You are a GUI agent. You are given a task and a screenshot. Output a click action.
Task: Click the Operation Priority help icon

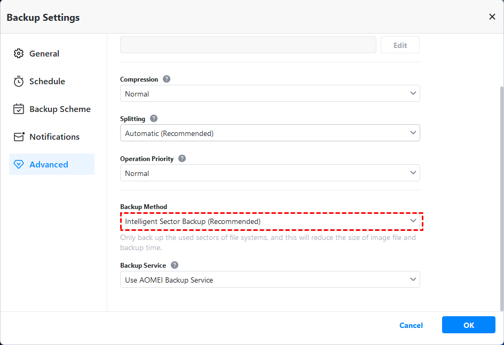[182, 158]
